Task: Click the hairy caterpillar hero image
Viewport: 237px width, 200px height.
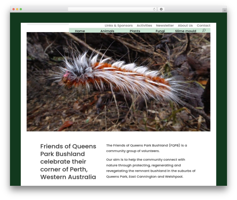Action: (x=118, y=82)
